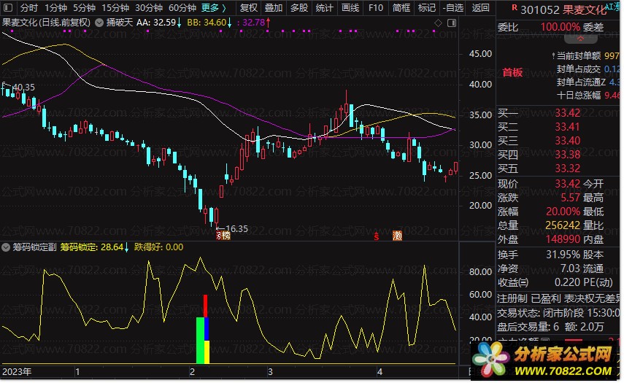
Task: Click 涨幅 value 20.00%
Action: [x=563, y=212]
